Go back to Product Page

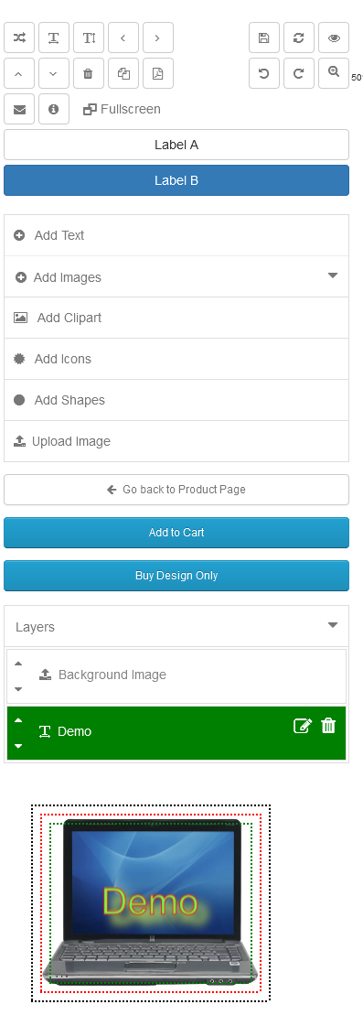tap(176, 490)
